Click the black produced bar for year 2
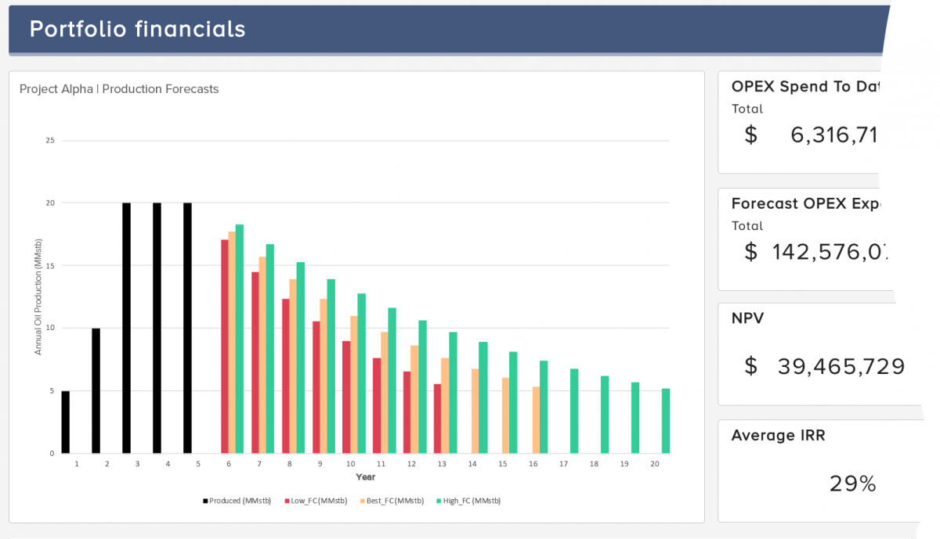Image resolution: width=940 pixels, height=539 pixels. pyautogui.click(x=96, y=391)
